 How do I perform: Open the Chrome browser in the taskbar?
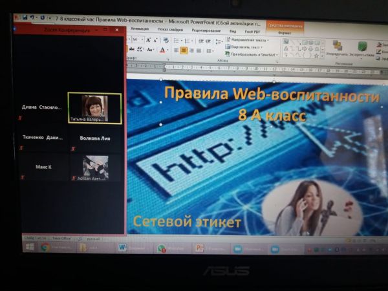tap(45, 248)
